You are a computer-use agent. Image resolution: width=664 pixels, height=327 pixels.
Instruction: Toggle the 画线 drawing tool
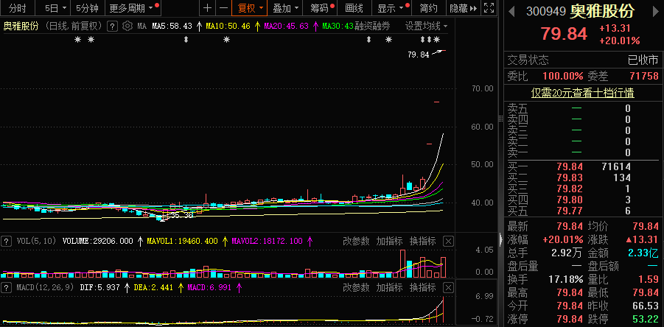coord(354,8)
